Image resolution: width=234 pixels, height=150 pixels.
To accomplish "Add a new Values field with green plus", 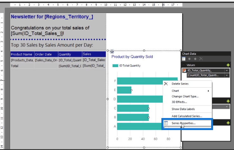I will (228, 65).
